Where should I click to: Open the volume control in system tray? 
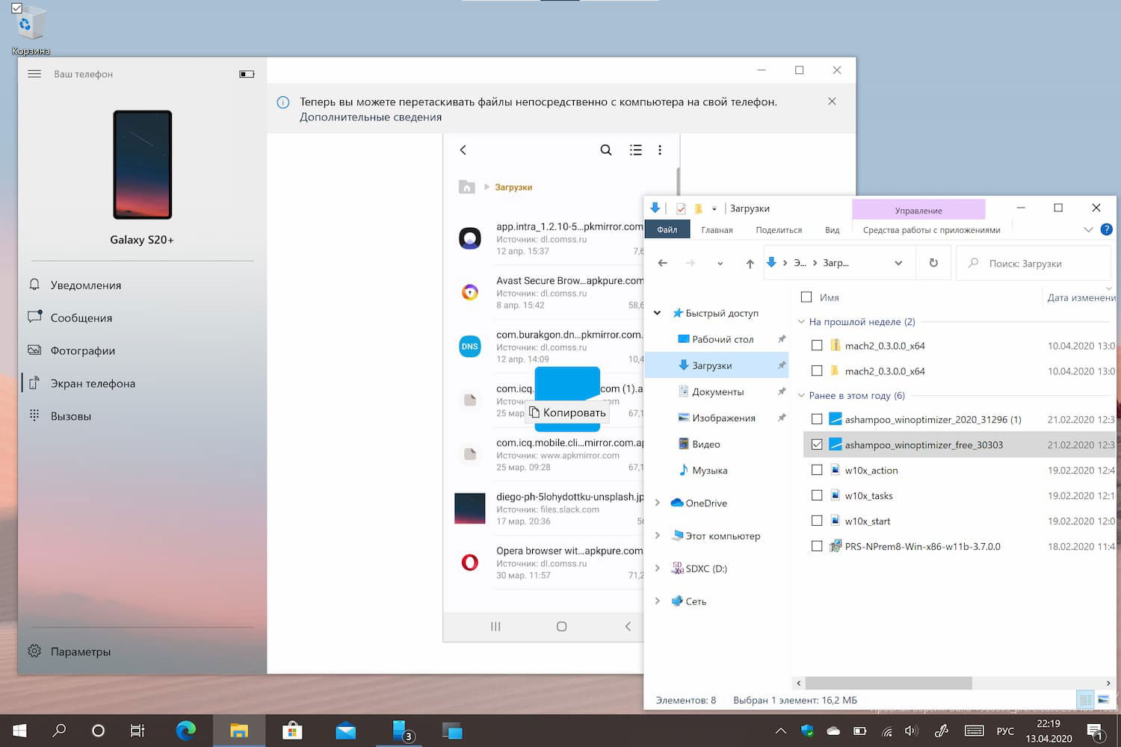(x=911, y=731)
